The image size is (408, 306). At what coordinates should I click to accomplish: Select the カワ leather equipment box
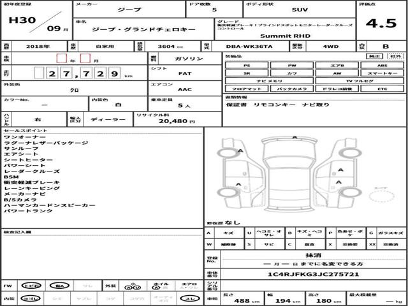pyautogui.click(x=292, y=73)
